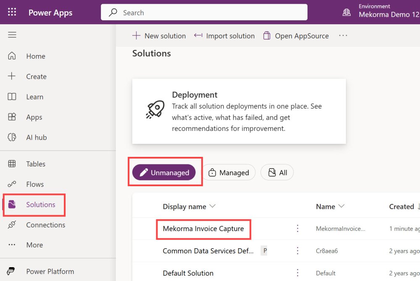Open the Connections page icon
This screenshot has width=420, height=281.
[12, 225]
